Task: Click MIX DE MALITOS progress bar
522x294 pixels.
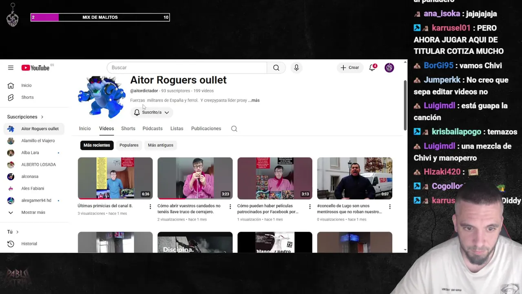Action: tap(100, 17)
